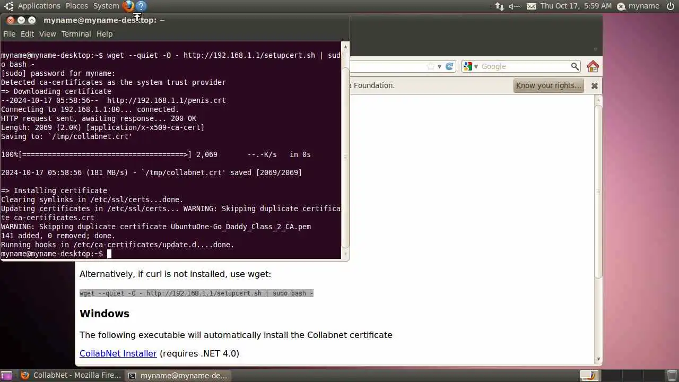Viewport: 679px width, 382px height.
Task: Open the Firefox URL history dropdown arrow
Action: (x=439, y=66)
